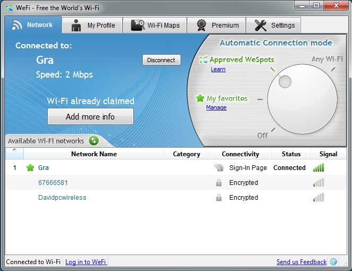Select Any Wi-Fi connection mode
Viewport: 352px width, 271px height.
[x=327, y=60]
